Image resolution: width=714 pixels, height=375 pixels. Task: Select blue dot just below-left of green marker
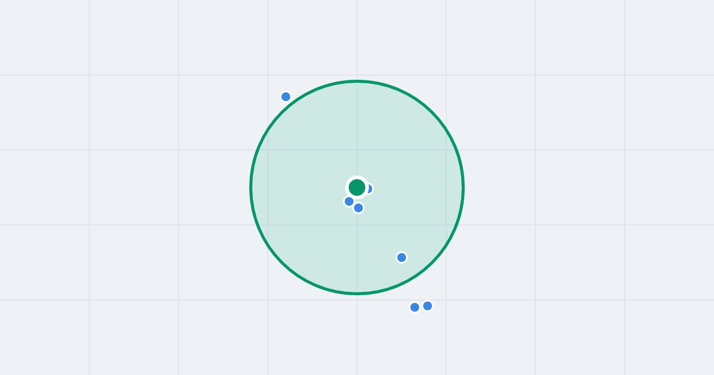coord(349,201)
